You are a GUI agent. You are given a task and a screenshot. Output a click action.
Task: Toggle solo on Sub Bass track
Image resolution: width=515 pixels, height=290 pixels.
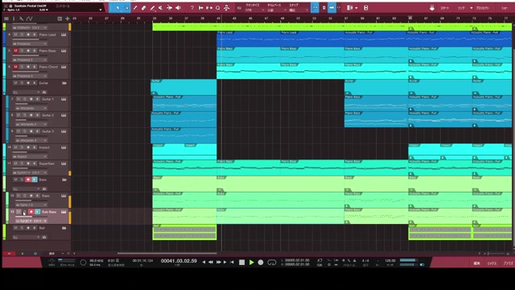tap(25, 212)
